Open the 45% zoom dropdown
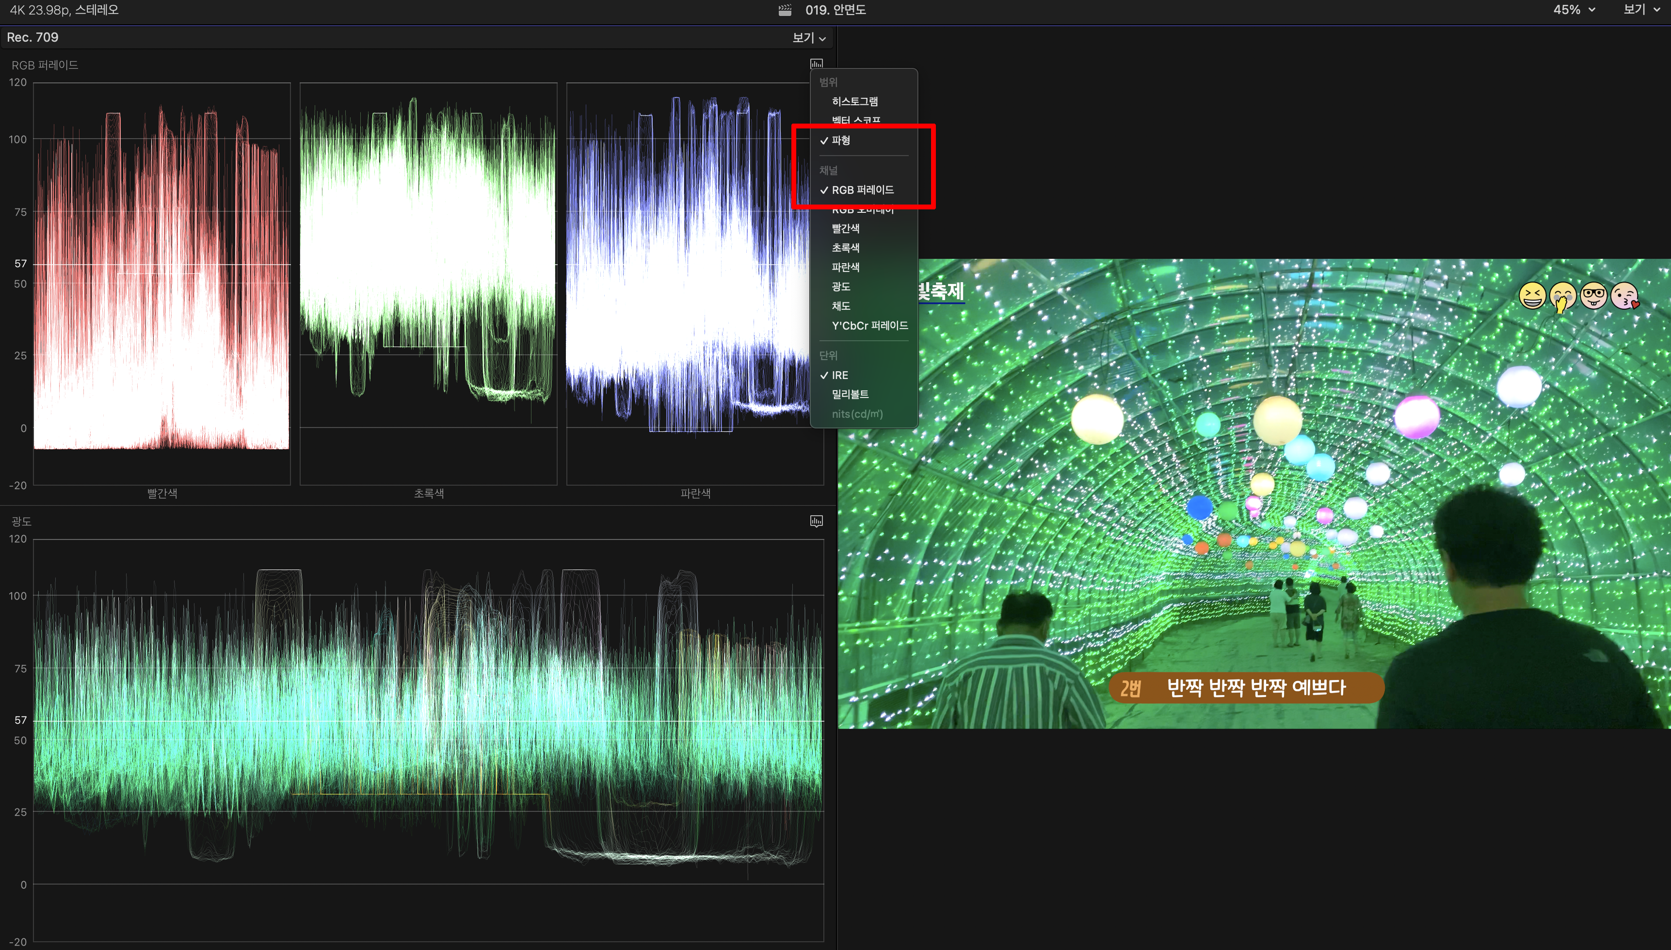This screenshot has height=950, width=1671. pyautogui.click(x=1574, y=10)
